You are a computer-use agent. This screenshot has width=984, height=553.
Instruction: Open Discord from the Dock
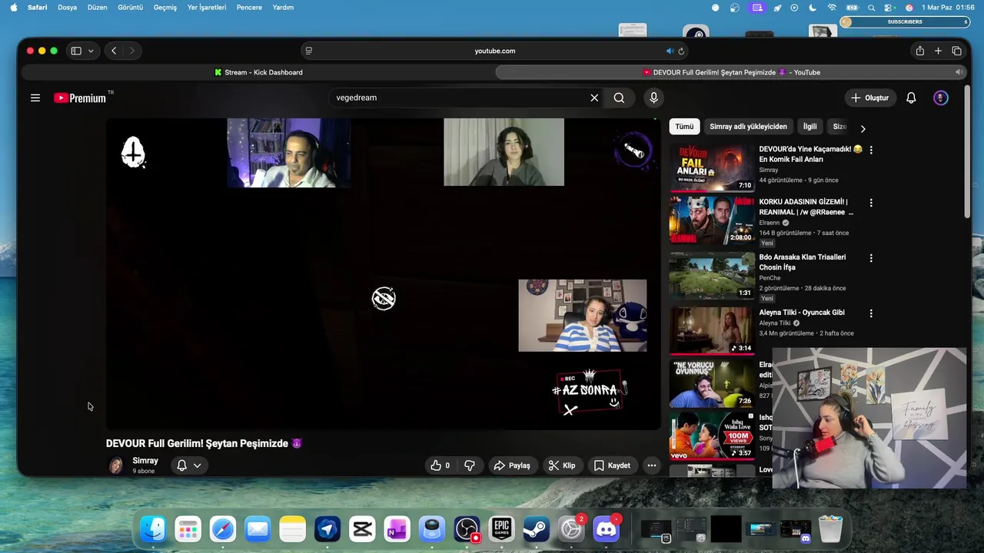tap(606, 529)
